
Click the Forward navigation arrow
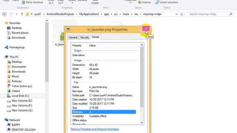pyautogui.click(x=11, y=14)
